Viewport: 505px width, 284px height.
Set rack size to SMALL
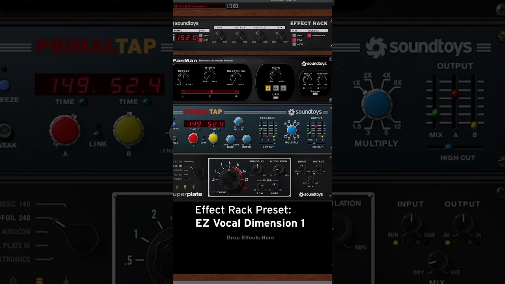[294, 35]
